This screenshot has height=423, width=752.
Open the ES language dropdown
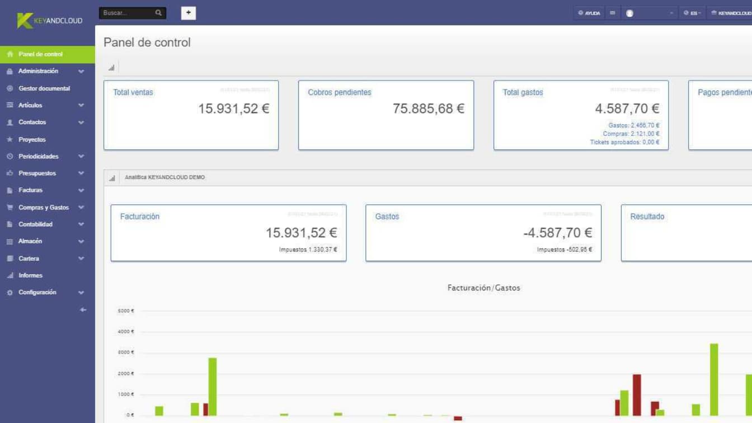coord(692,13)
